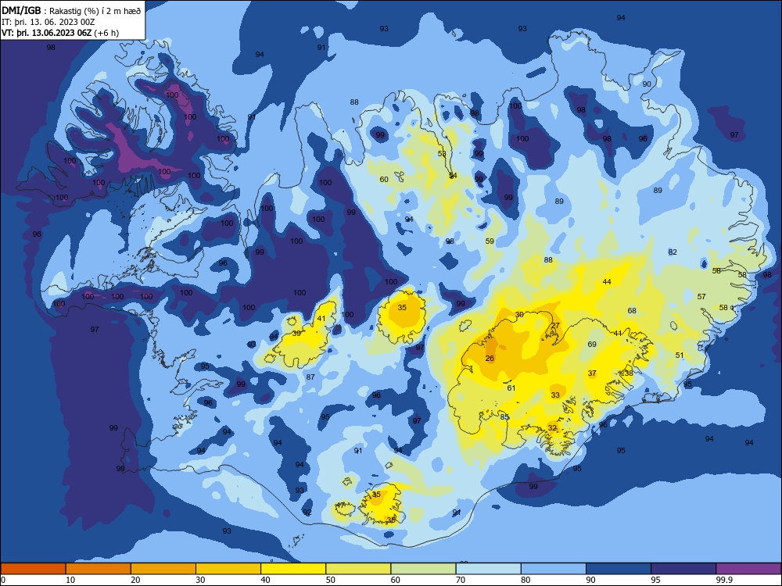The image size is (782, 586).
Task: Click the map value '57' in the east
Action: pos(701,296)
